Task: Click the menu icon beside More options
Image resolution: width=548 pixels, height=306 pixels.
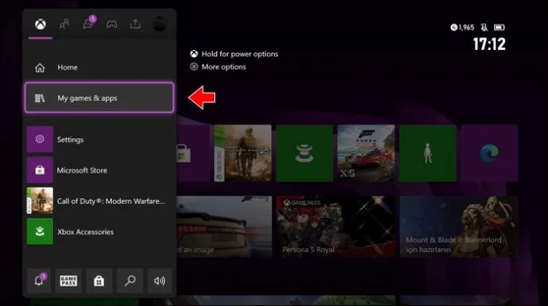Action: coord(194,67)
